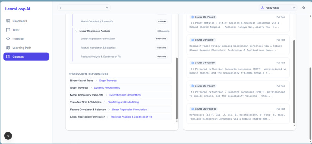Click Full Text on Source 35 Page 10
Image resolution: width=312 pixels, height=144 pixels.
click(x=281, y=109)
